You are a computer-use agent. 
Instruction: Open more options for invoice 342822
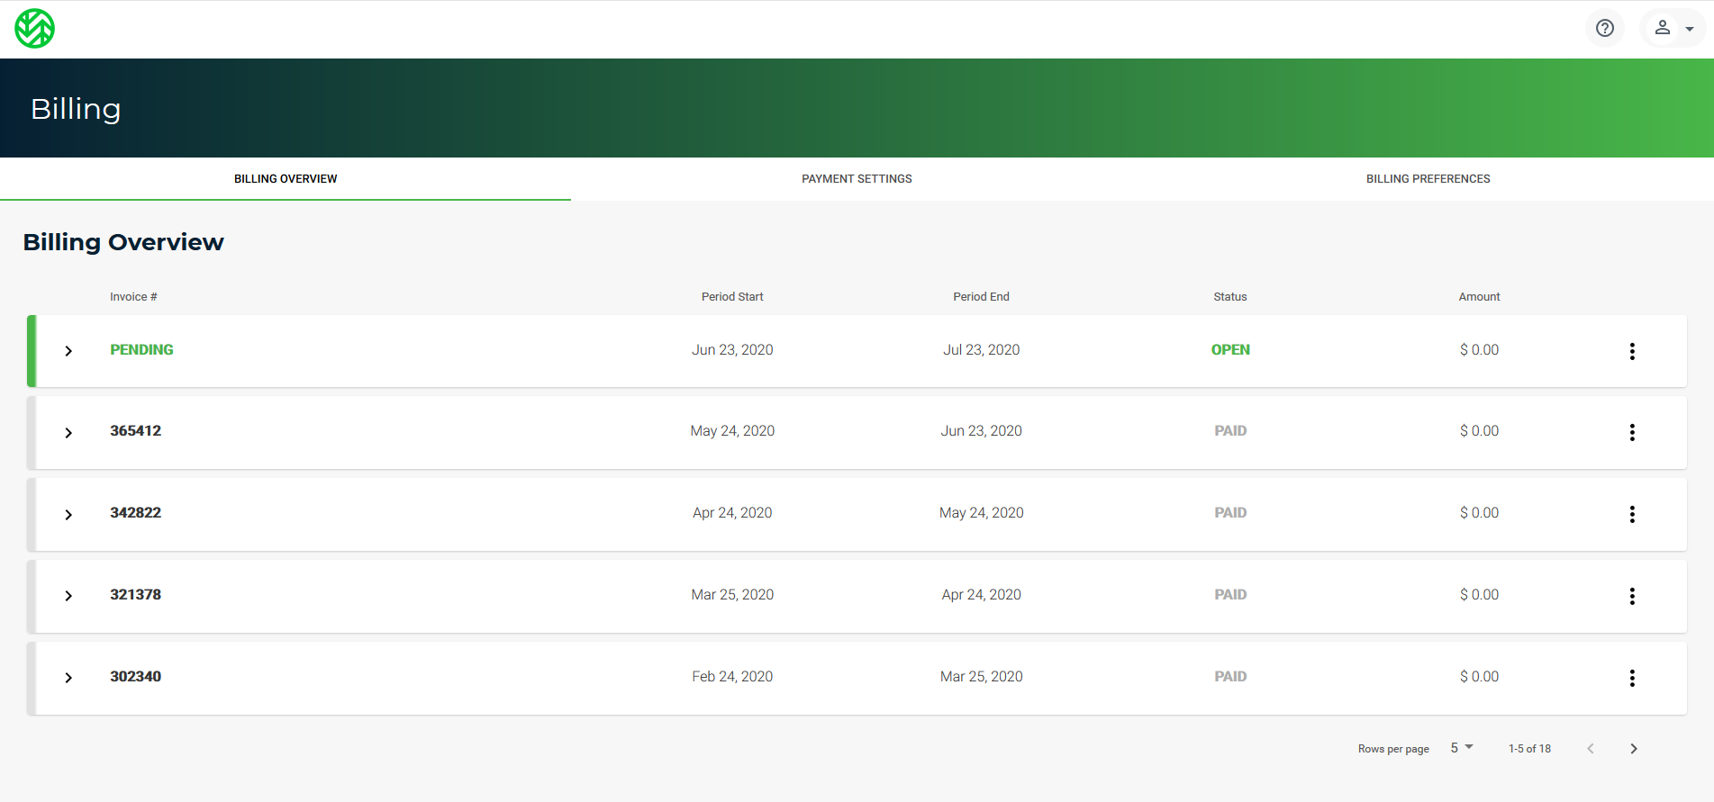point(1631,515)
